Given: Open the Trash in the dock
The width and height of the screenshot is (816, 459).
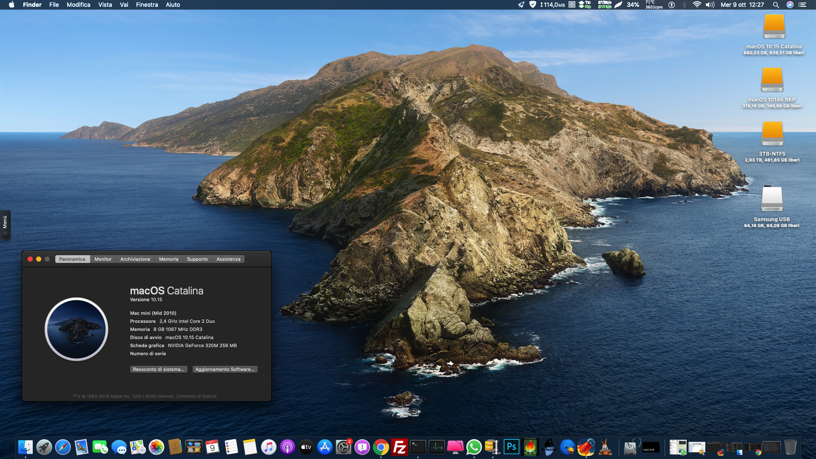Looking at the screenshot, I should pyautogui.click(x=790, y=447).
